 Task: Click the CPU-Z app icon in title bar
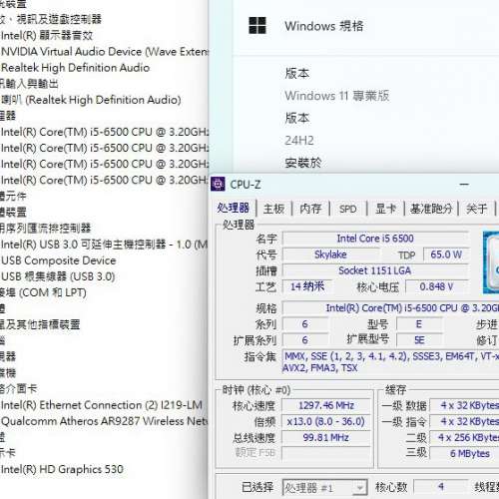pos(218,184)
